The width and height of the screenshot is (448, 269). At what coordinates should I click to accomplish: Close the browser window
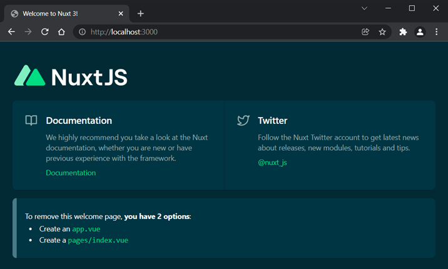435,8
